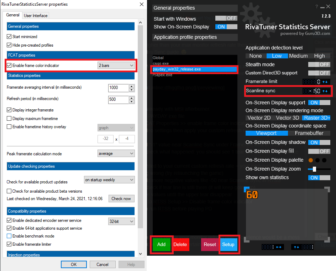336x271 pixels.
Task: Open the 2 bars frame indicator dropdown
Action: [x=116, y=66]
